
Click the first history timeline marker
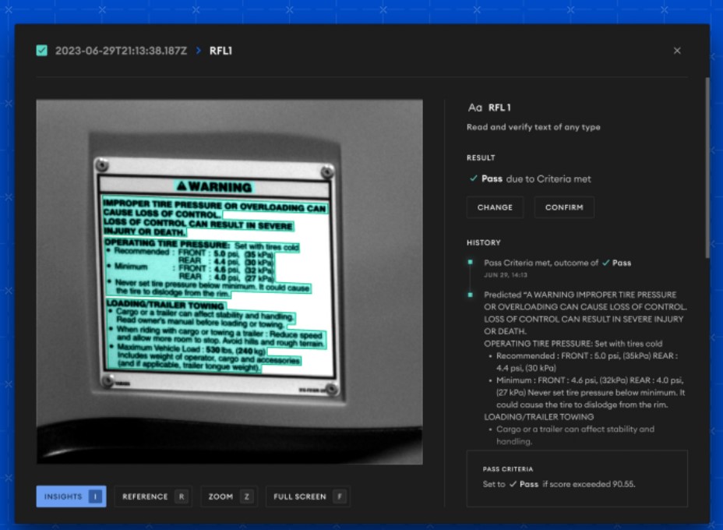pos(471,262)
